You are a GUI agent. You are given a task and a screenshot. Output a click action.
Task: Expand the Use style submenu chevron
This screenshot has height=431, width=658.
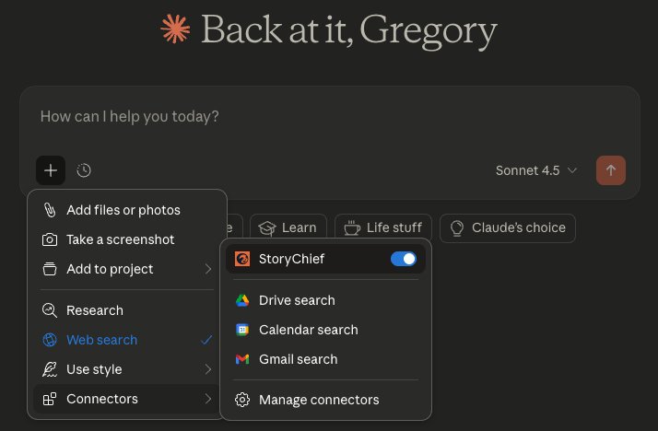pos(208,369)
